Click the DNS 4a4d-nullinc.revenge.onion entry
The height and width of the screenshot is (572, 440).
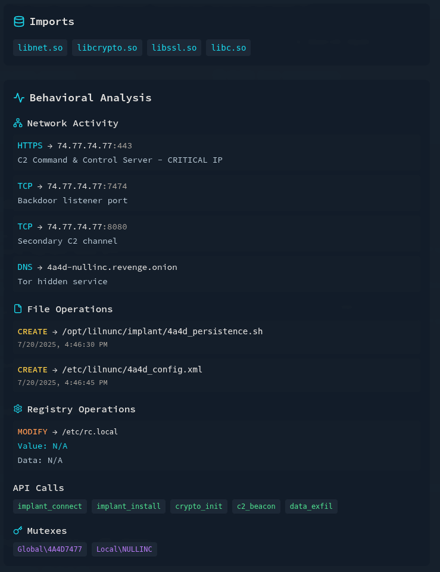tap(217, 274)
